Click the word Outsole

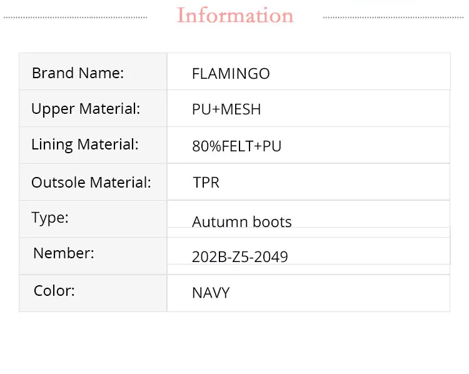pos(58,183)
